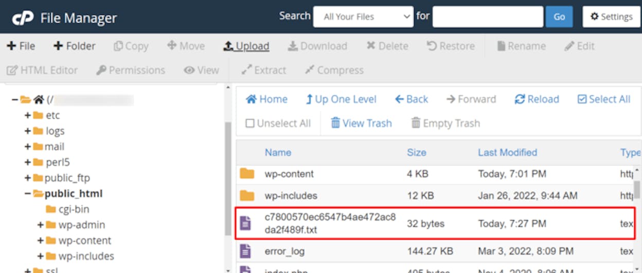Image resolution: width=642 pixels, height=273 pixels.
Task: Go to Home directory link
Action: pyautogui.click(x=266, y=99)
